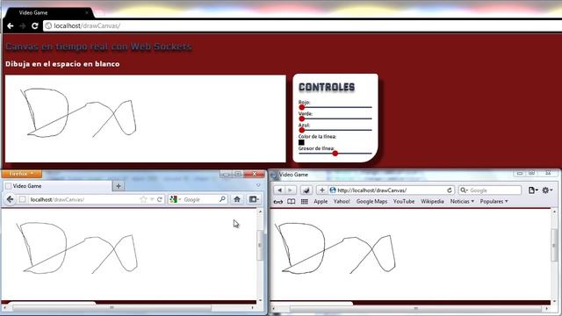Click the Chrome drawing canvas with DX sketch
Image resolution: width=562 pixels, height=316 pixels.
146,118
